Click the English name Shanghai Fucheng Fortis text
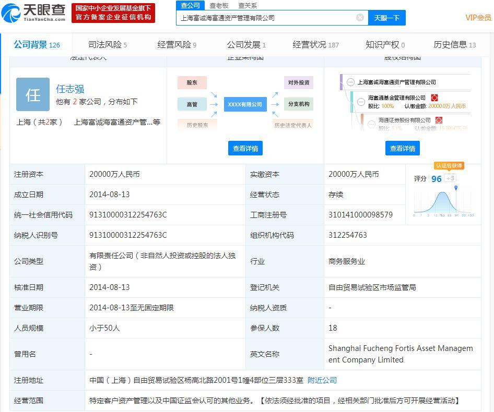494x412 pixels. coord(401,354)
